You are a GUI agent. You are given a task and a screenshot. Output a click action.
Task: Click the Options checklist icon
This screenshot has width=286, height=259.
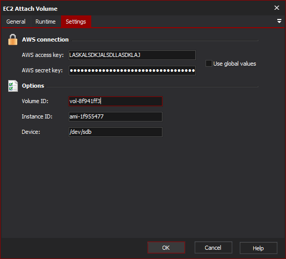[x=13, y=86]
